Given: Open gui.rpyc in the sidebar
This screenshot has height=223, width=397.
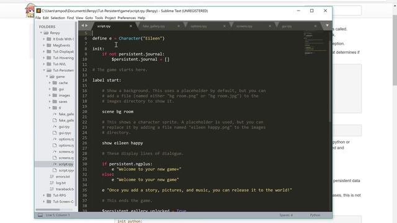Looking at the screenshot, I should tap(65, 133).
